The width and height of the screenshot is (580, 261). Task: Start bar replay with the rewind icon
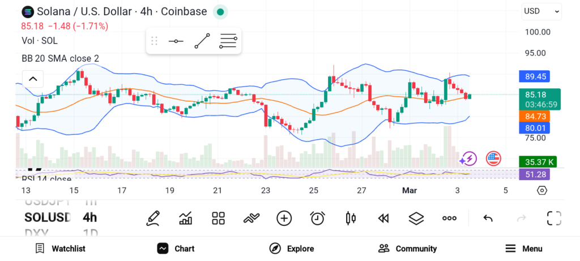[383, 218]
